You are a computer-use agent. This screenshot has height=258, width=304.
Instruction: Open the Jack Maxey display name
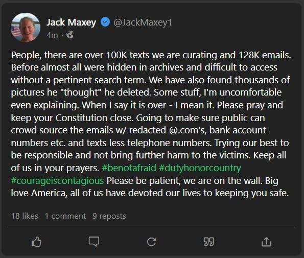72,22
